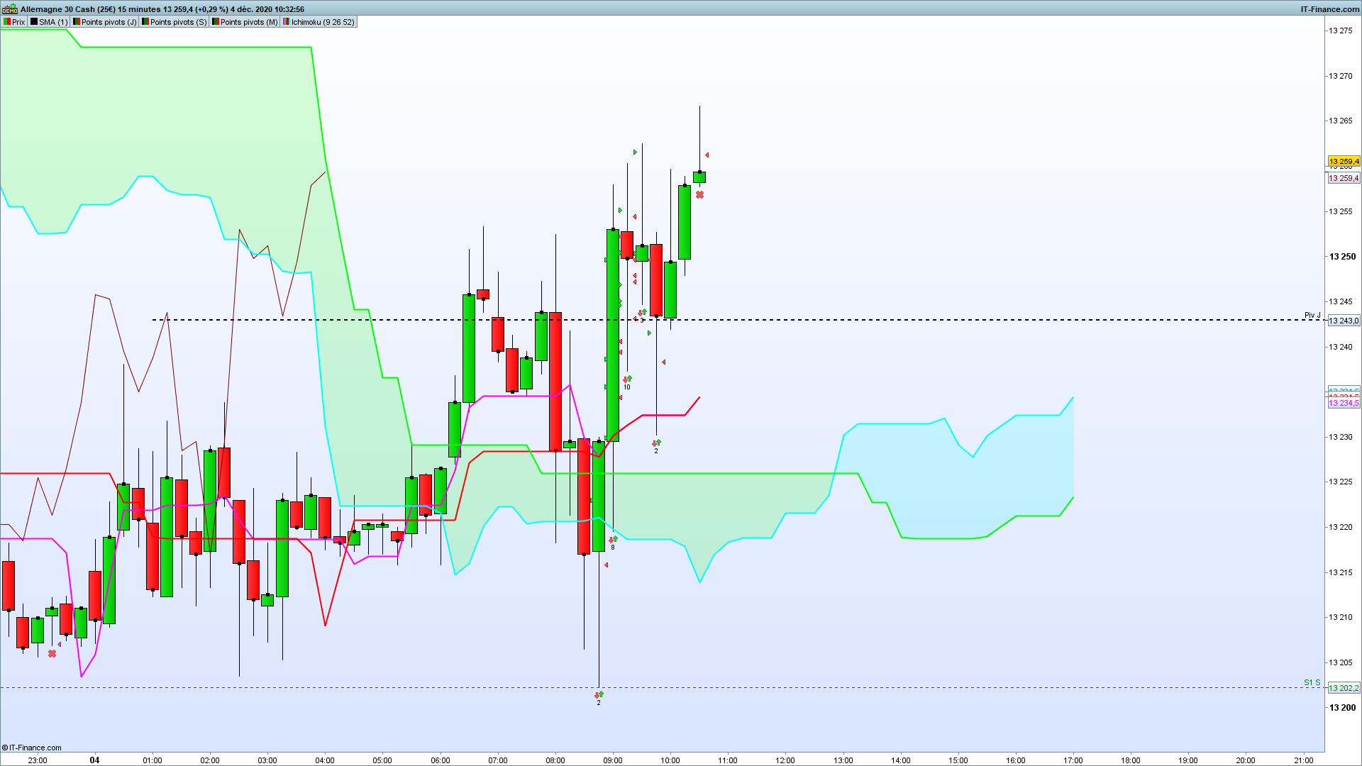
Task: Open Points pivots (M) indicator label
Action: click(x=248, y=22)
